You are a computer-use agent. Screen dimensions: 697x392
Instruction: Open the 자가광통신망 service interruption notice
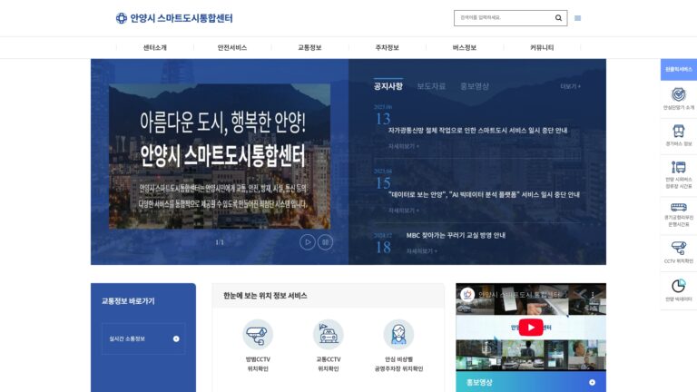tap(477, 131)
